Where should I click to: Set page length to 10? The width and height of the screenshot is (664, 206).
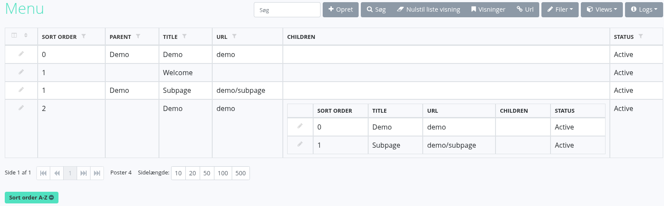pyautogui.click(x=178, y=173)
